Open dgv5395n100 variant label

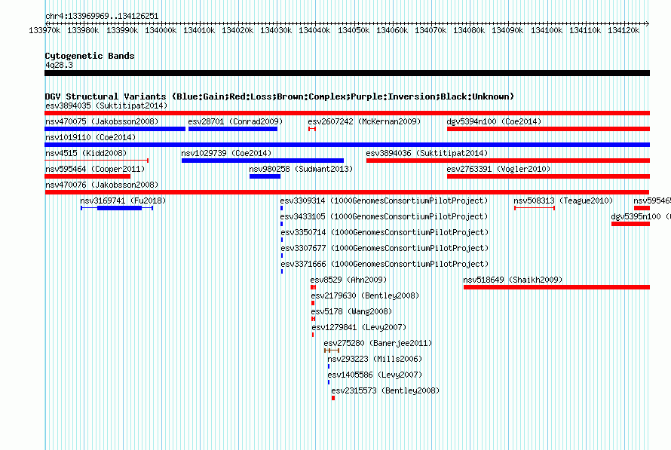coord(641,216)
